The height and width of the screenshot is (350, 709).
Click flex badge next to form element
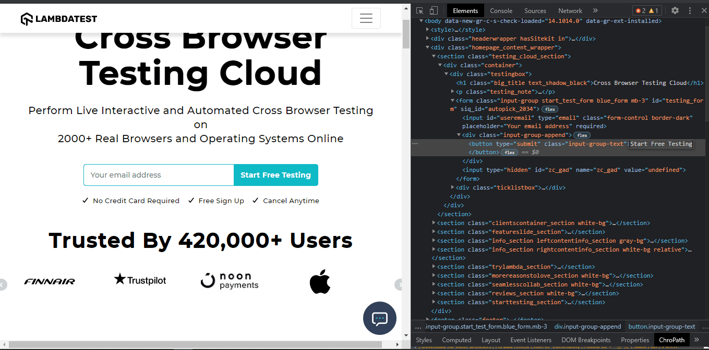[x=549, y=109]
